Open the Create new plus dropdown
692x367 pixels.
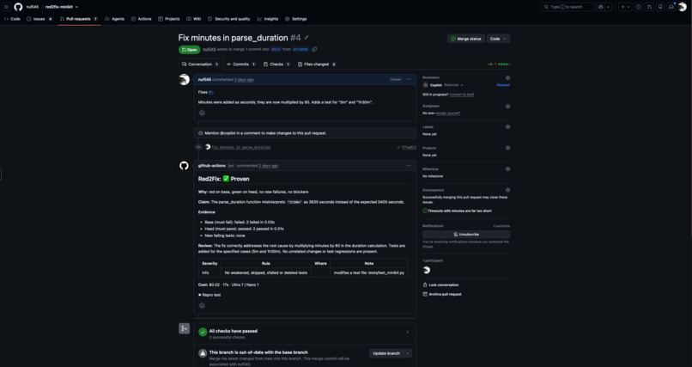click(x=625, y=7)
